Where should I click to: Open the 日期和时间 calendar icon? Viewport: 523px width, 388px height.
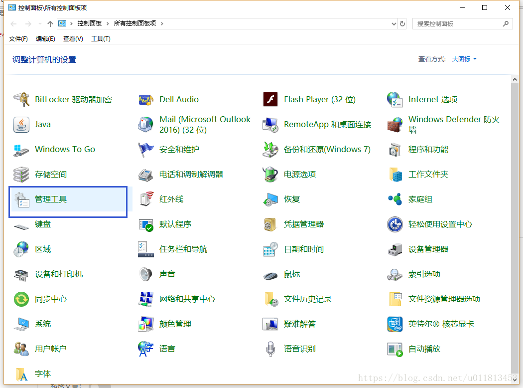pos(270,249)
